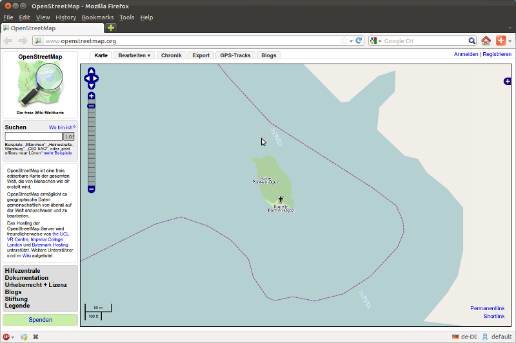
Task: Open the URL history dropdown arrow
Action: [x=351, y=41]
